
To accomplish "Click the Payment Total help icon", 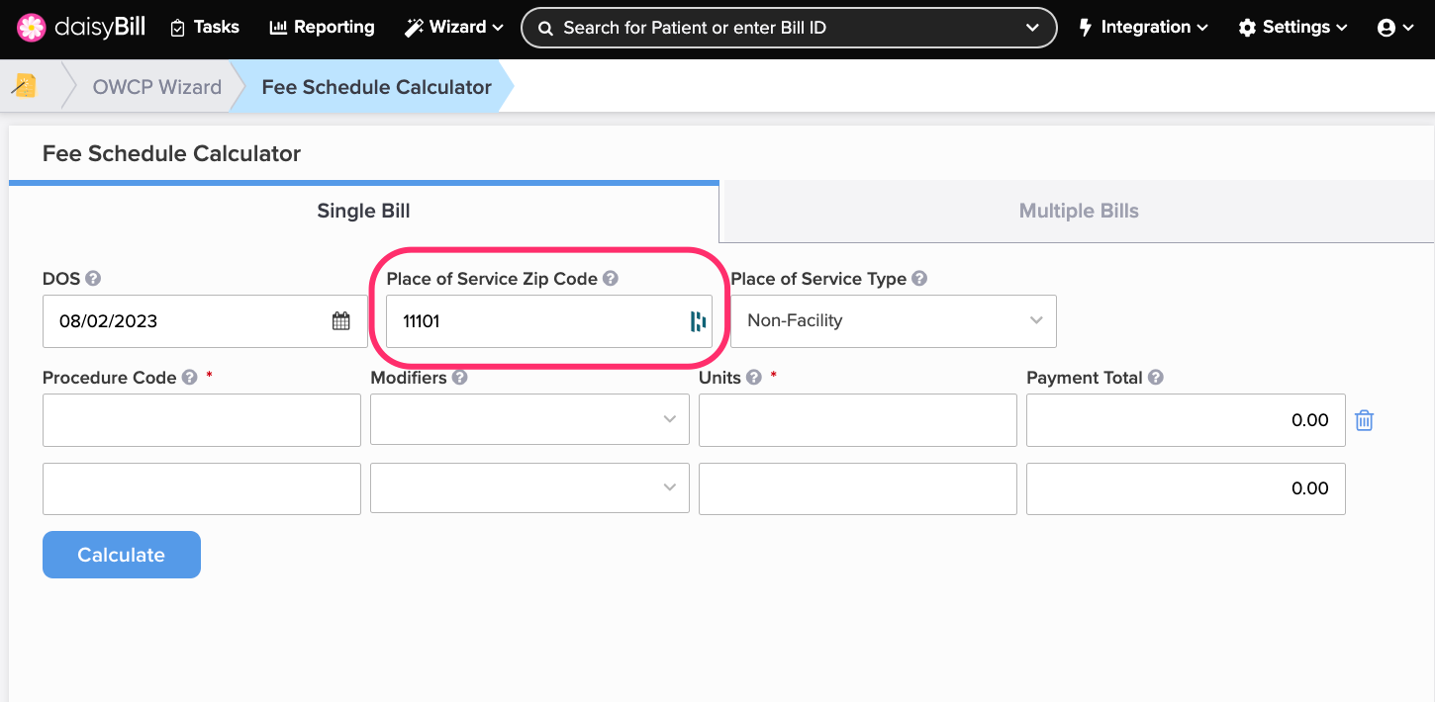I will point(1156,378).
